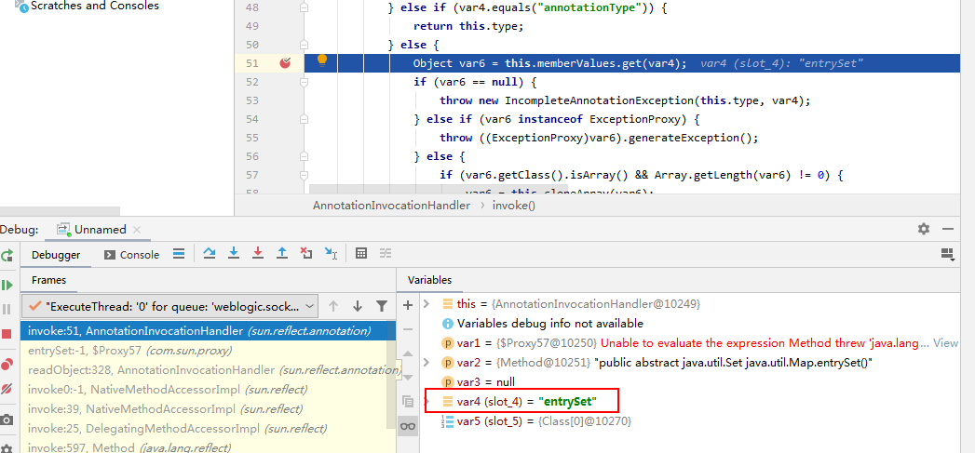Click the Step Into icon
The width and height of the screenshot is (975, 453).
pyautogui.click(x=233, y=254)
